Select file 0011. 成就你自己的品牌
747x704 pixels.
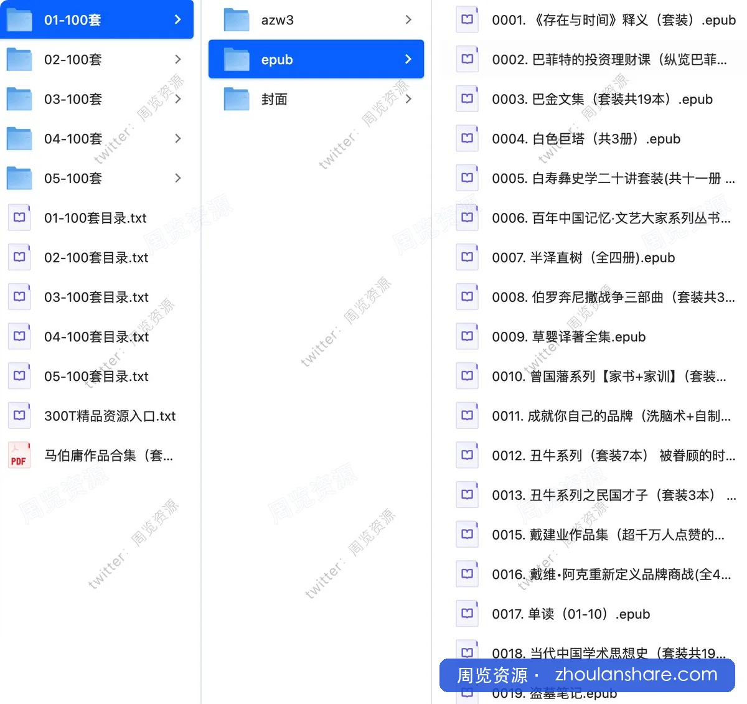pyautogui.click(x=611, y=416)
